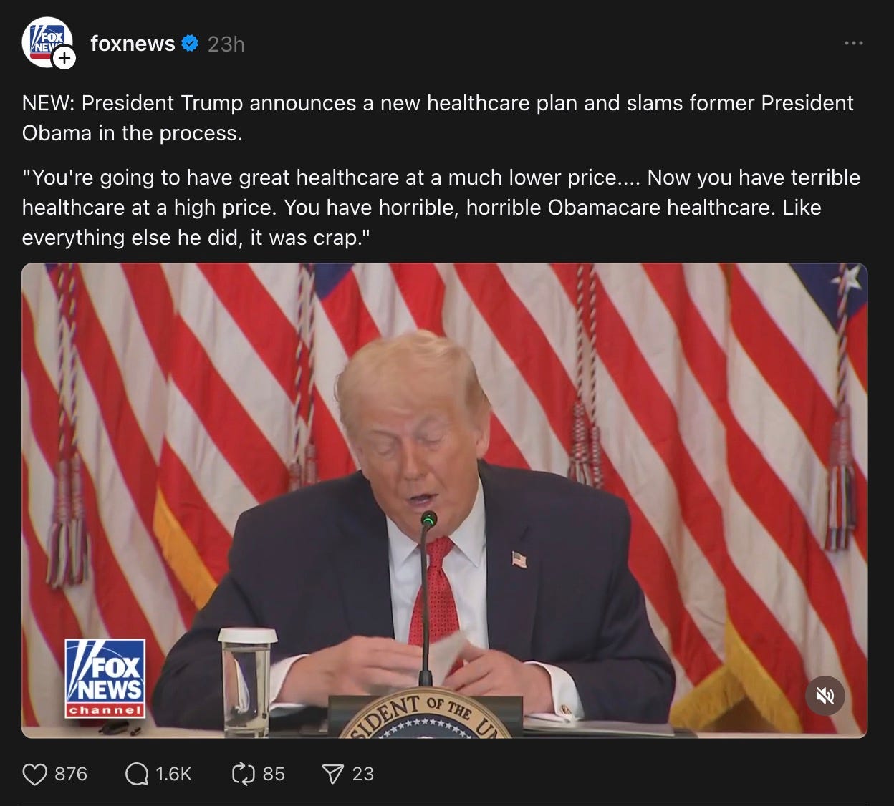Open the Fox News profile avatar
The image size is (894, 806).
click(x=47, y=42)
